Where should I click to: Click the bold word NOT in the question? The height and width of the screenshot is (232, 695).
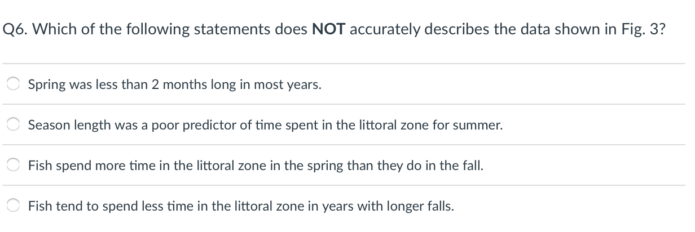(328, 30)
